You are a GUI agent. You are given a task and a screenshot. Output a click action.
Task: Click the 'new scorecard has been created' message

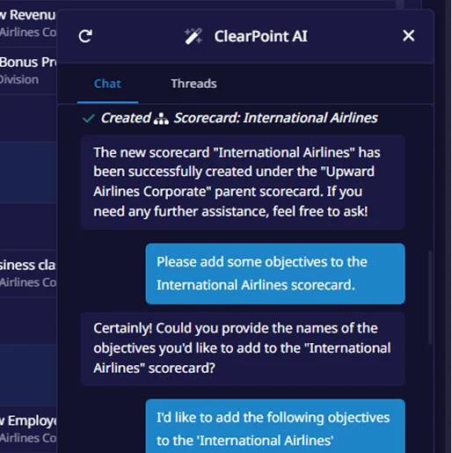click(243, 182)
